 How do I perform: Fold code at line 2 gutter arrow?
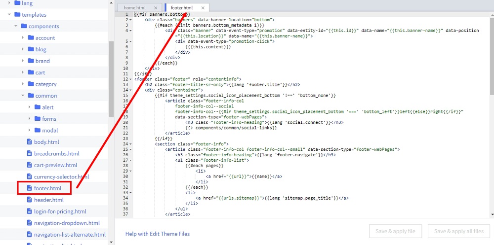pyautogui.click(x=131, y=20)
